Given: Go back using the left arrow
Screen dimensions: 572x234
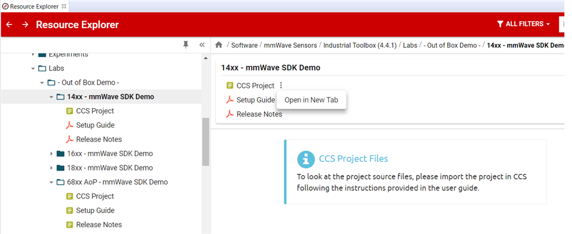Looking at the screenshot, I should click(x=9, y=25).
